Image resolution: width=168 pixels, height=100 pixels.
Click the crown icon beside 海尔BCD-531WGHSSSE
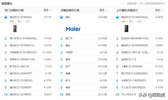click(x=117, y=17)
